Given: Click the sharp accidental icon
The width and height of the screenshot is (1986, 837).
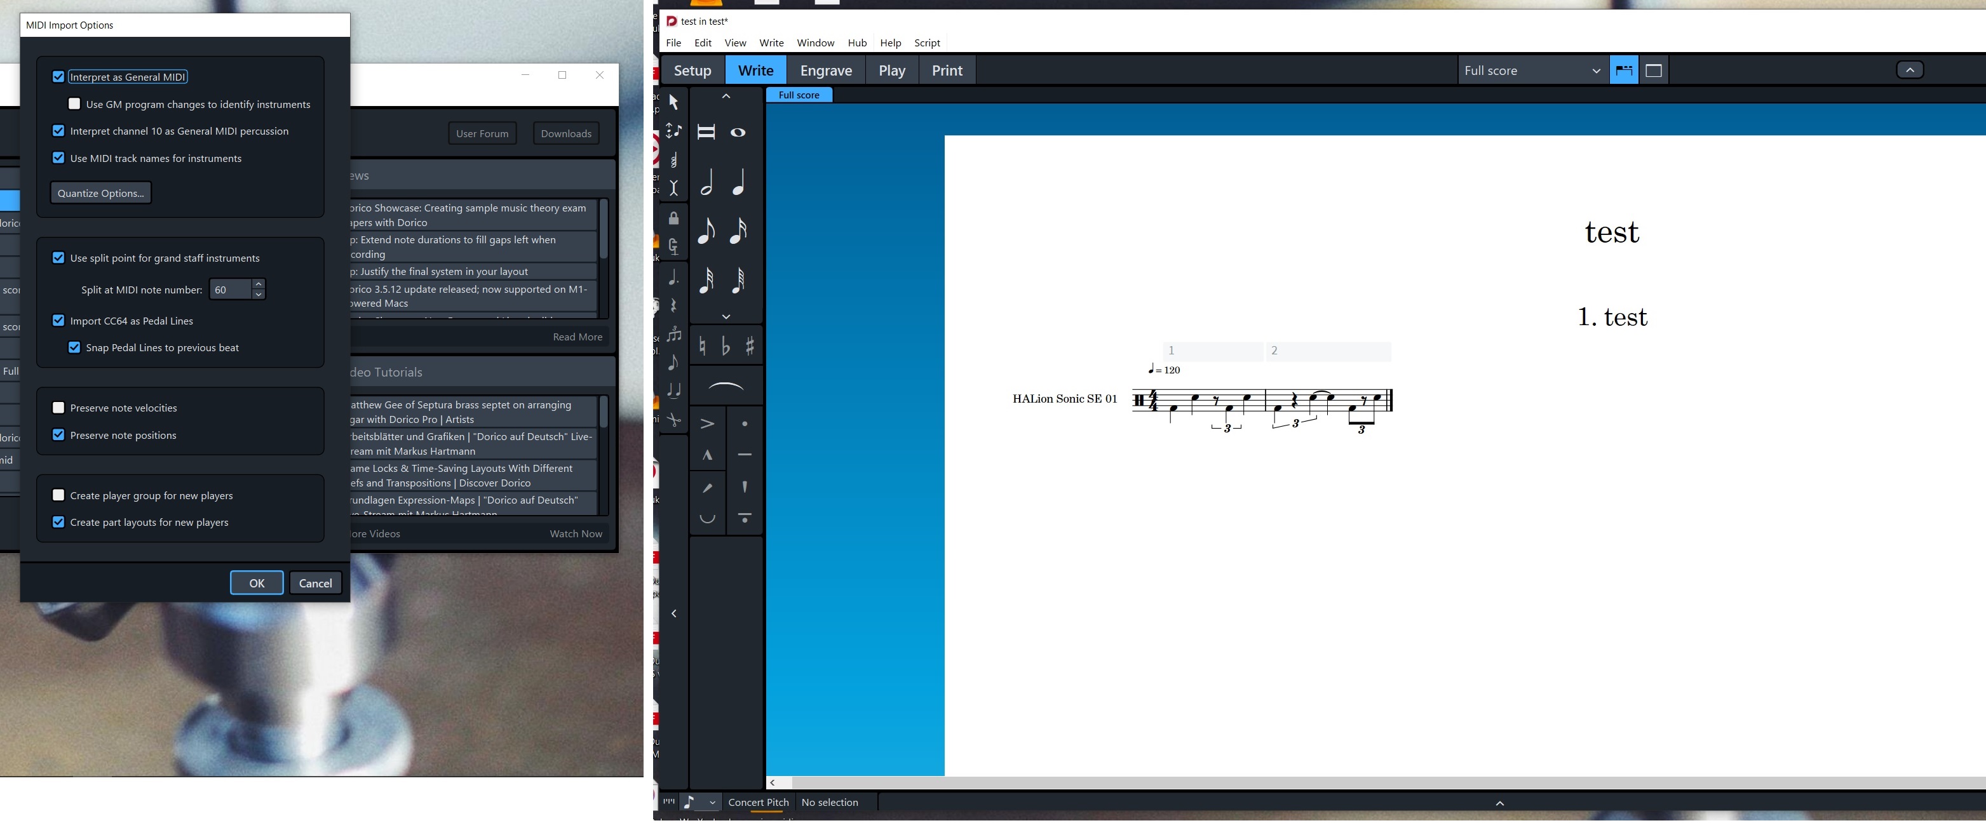Looking at the screenshot, I should (x=750, y=346).
